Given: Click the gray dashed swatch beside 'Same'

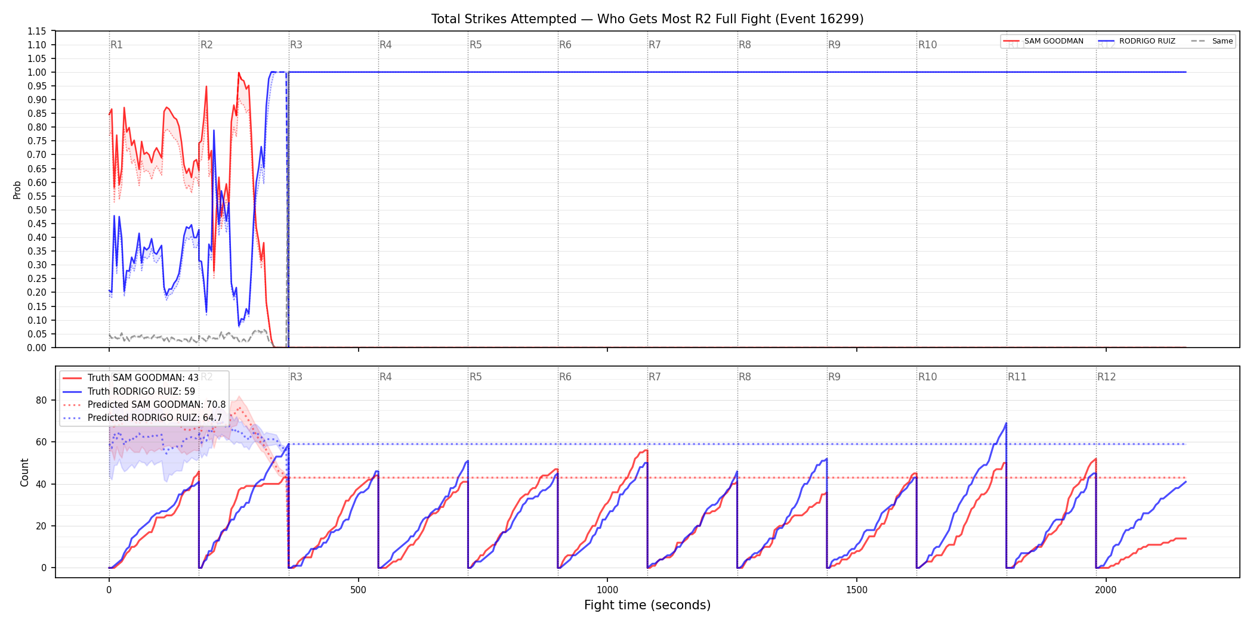Looking at the screenshot, I should click(x=1199, y=41).
